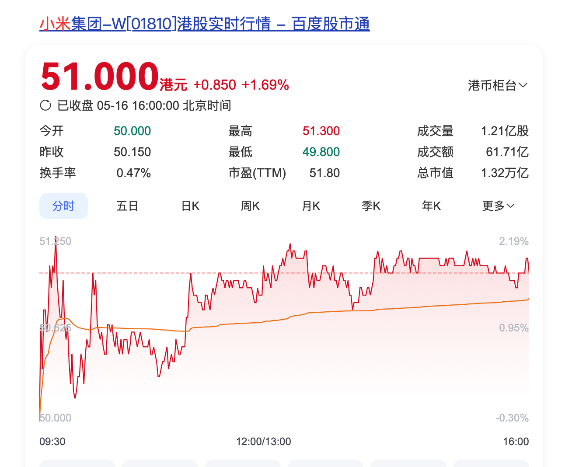This screenshot has height=467, width=579.
Task: Switch to the 年K chart tab
Action: [x=432, y=206]
